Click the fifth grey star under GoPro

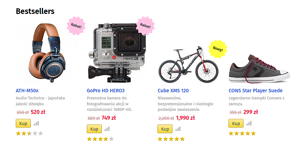pyautogui.click(x=111, y=139)
